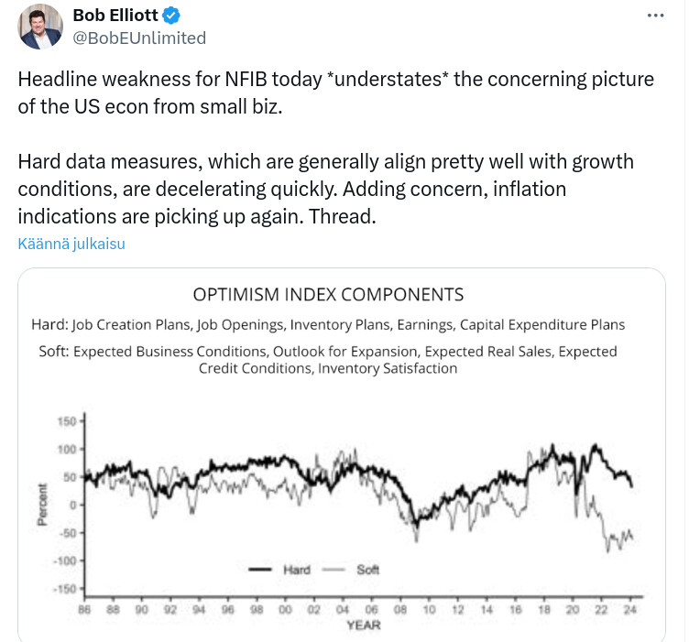The width and height of the screenshot is (689, 642).
Task: Click the tweet text starting Headline weakness
Action: coord(335,92)
